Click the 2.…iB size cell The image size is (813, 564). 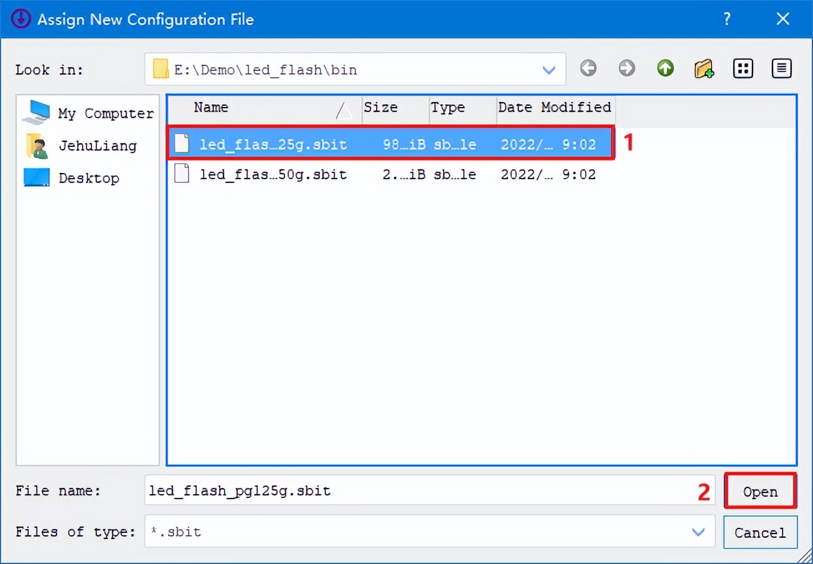404,174
